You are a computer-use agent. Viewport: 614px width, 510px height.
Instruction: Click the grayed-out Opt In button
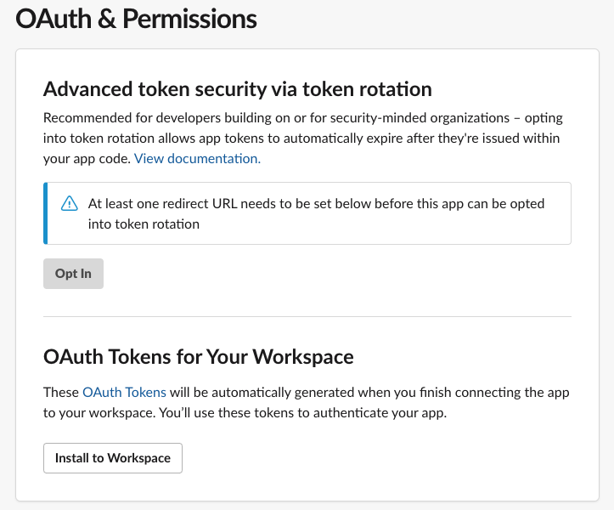(x=73, y=274)
